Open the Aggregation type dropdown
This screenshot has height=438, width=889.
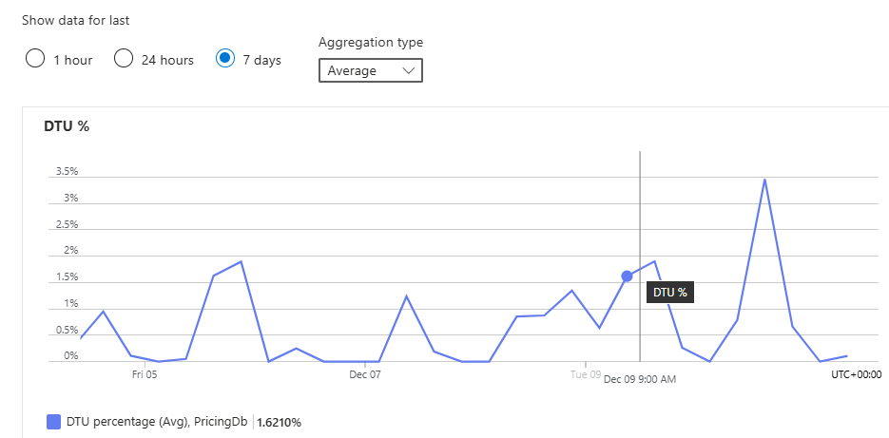[x=370, y=70]
